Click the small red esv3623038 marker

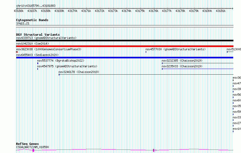(17, 52)
